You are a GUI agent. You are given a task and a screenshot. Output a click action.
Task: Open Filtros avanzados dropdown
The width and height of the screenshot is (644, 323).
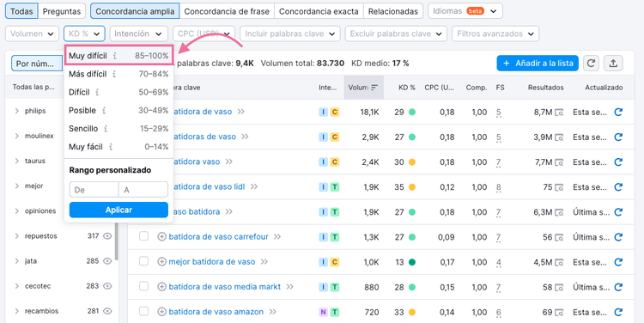pos(495,34)
